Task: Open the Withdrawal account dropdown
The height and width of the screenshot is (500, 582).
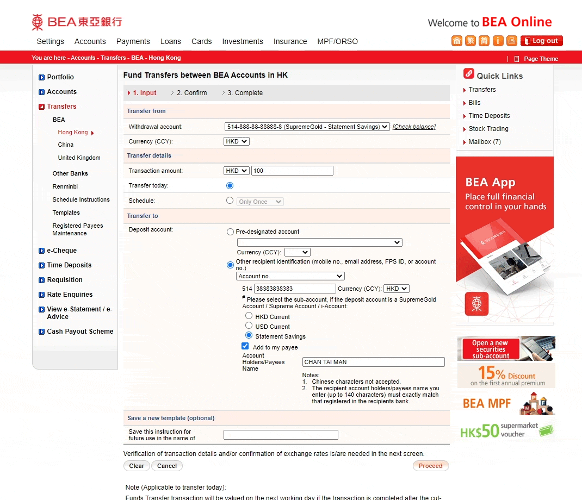Action: click(307, 127)
